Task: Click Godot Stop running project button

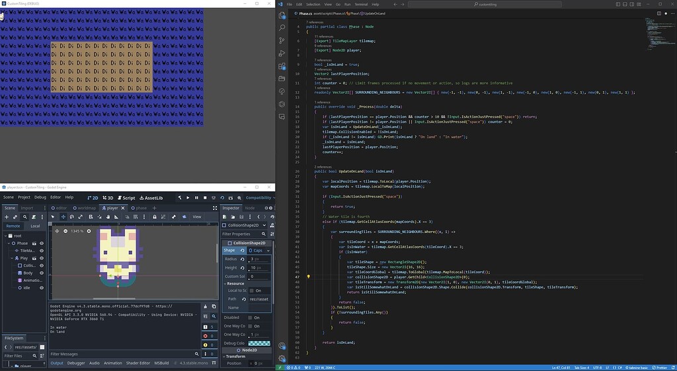Action: click(x=205, y=198)
